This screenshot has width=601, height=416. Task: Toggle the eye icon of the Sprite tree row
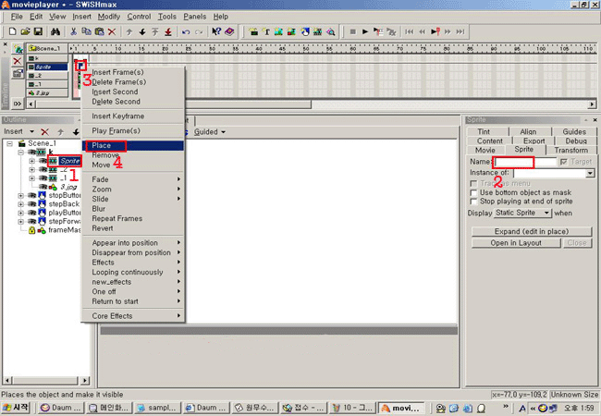click(43, 161)
